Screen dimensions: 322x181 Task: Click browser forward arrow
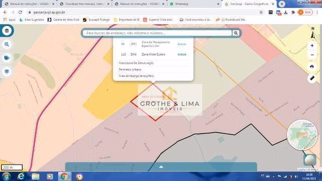click(x=13, y=12)
